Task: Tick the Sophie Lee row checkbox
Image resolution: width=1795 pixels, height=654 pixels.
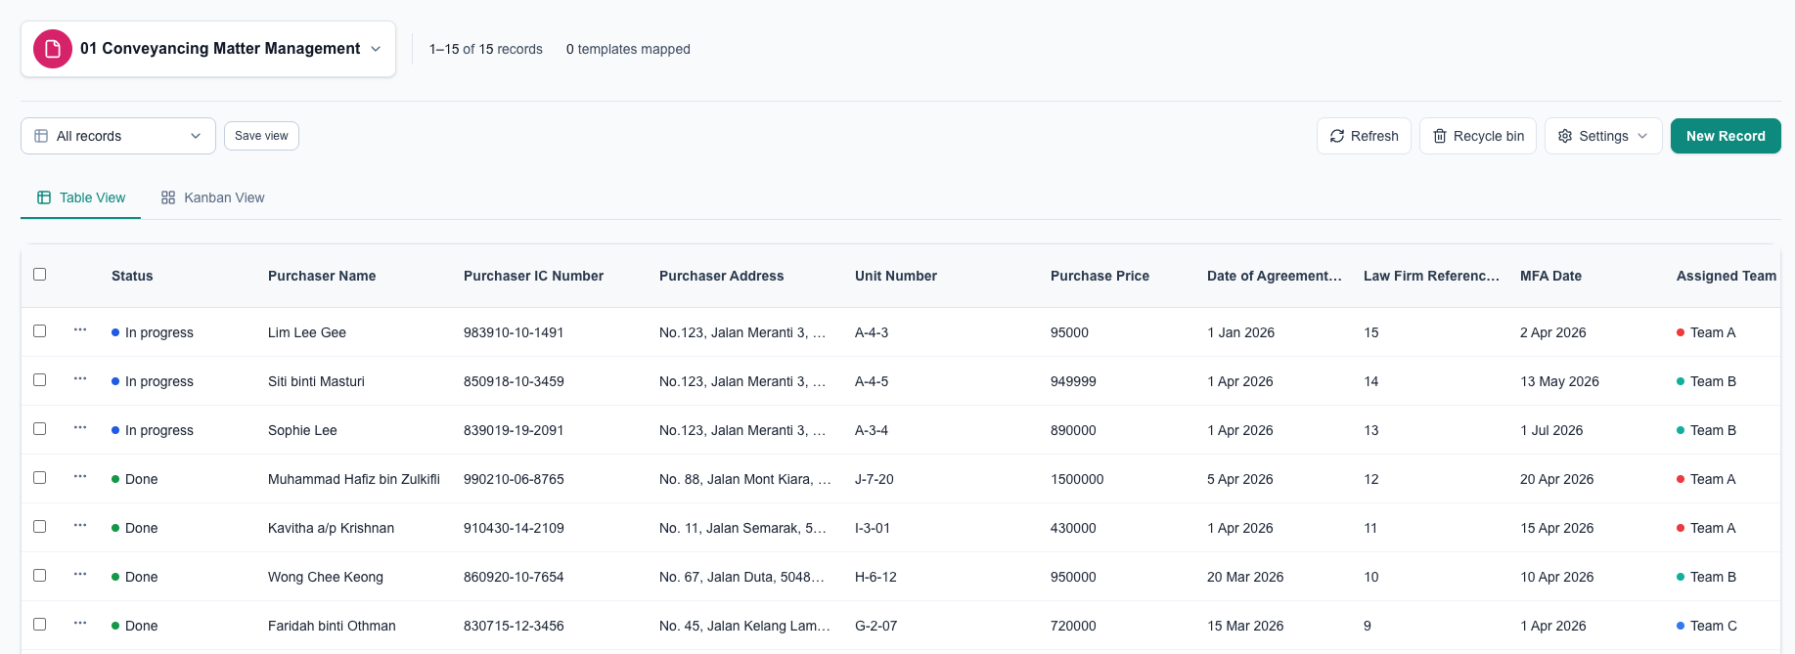Action: [x=40, y=428]
